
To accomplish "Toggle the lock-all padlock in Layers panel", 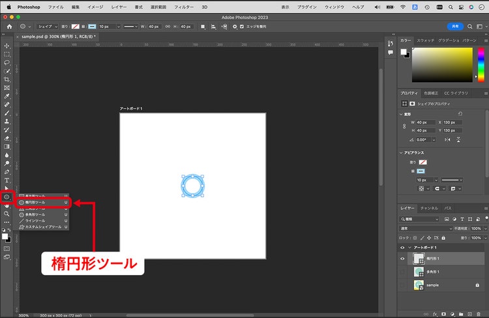I will [x=443, y=238].
